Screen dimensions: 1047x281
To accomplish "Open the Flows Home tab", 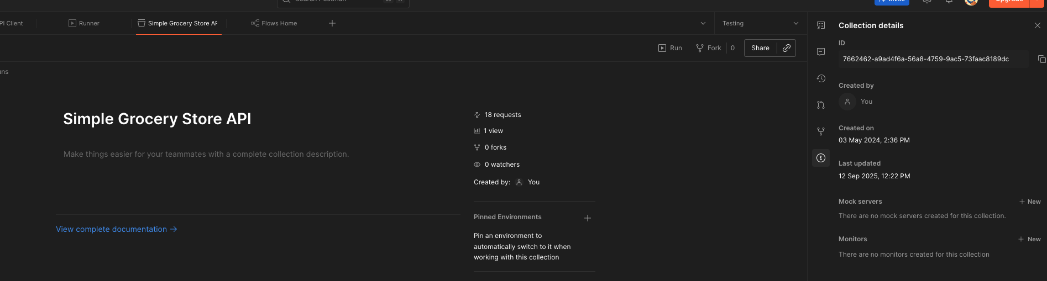I will click(x=274, y=23).
